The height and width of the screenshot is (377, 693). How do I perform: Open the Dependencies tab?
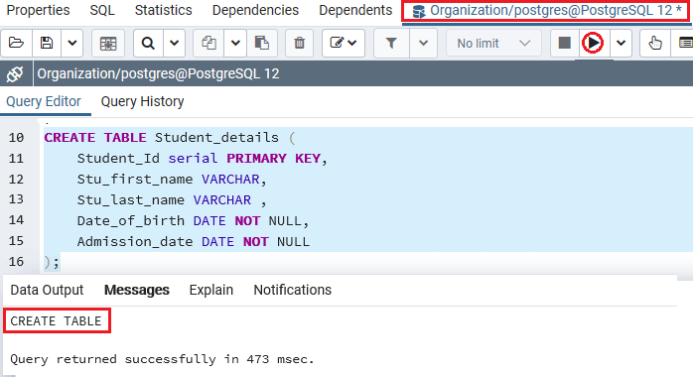(255, 10)
